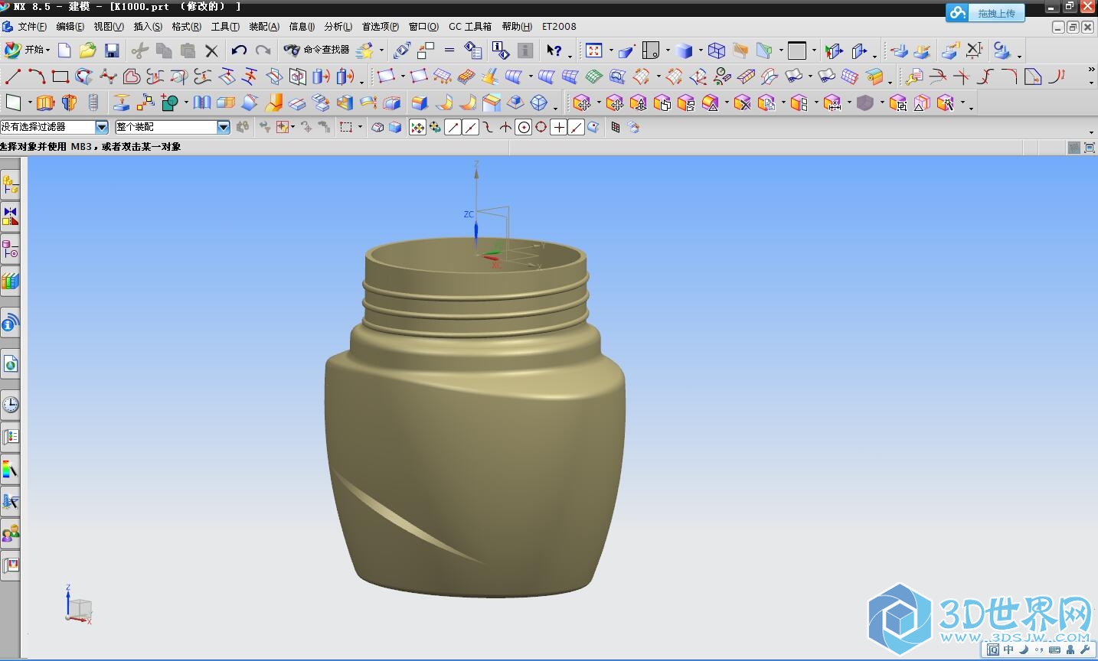Viewport: 1098px width, 661px height.
Task: Open dropdown arrow beside Fit view
Action: pos(611,51)
